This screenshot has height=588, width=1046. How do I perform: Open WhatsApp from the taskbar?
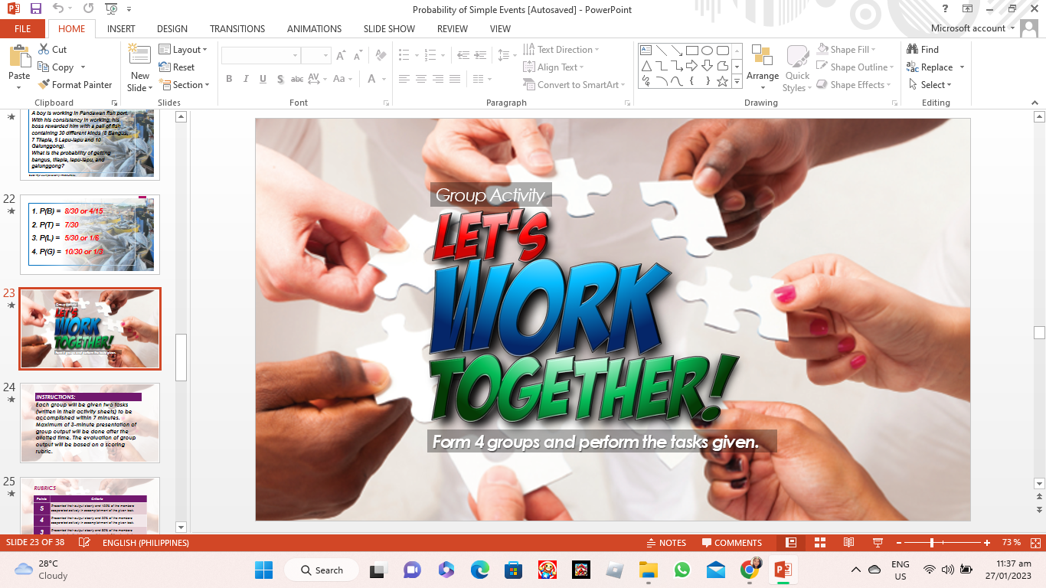coord(682,570)
